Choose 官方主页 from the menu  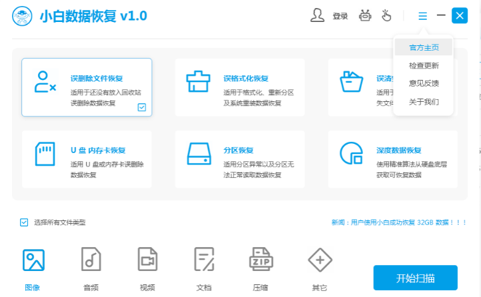[423, 47]
